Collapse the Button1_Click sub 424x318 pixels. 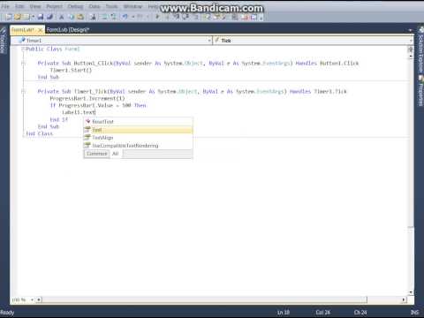(23, 63)
